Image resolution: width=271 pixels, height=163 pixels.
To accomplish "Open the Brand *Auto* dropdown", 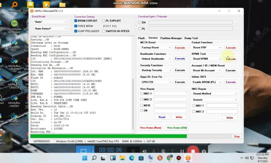I will point(50,22).
